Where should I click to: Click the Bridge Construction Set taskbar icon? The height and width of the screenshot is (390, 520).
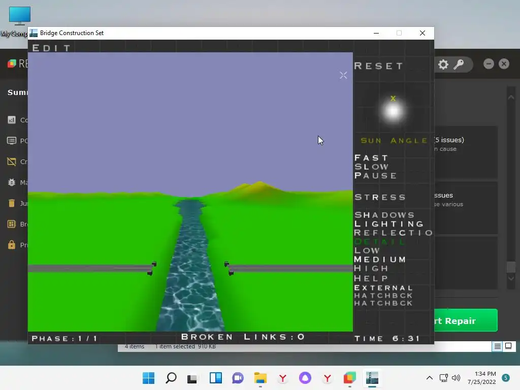coord(372,378)
